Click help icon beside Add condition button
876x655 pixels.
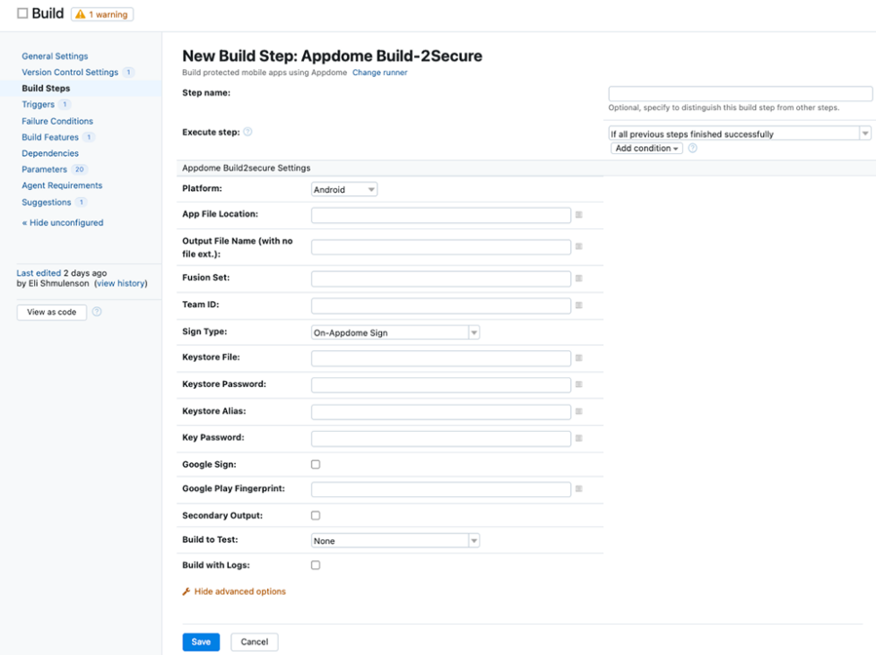click(692, 149)
